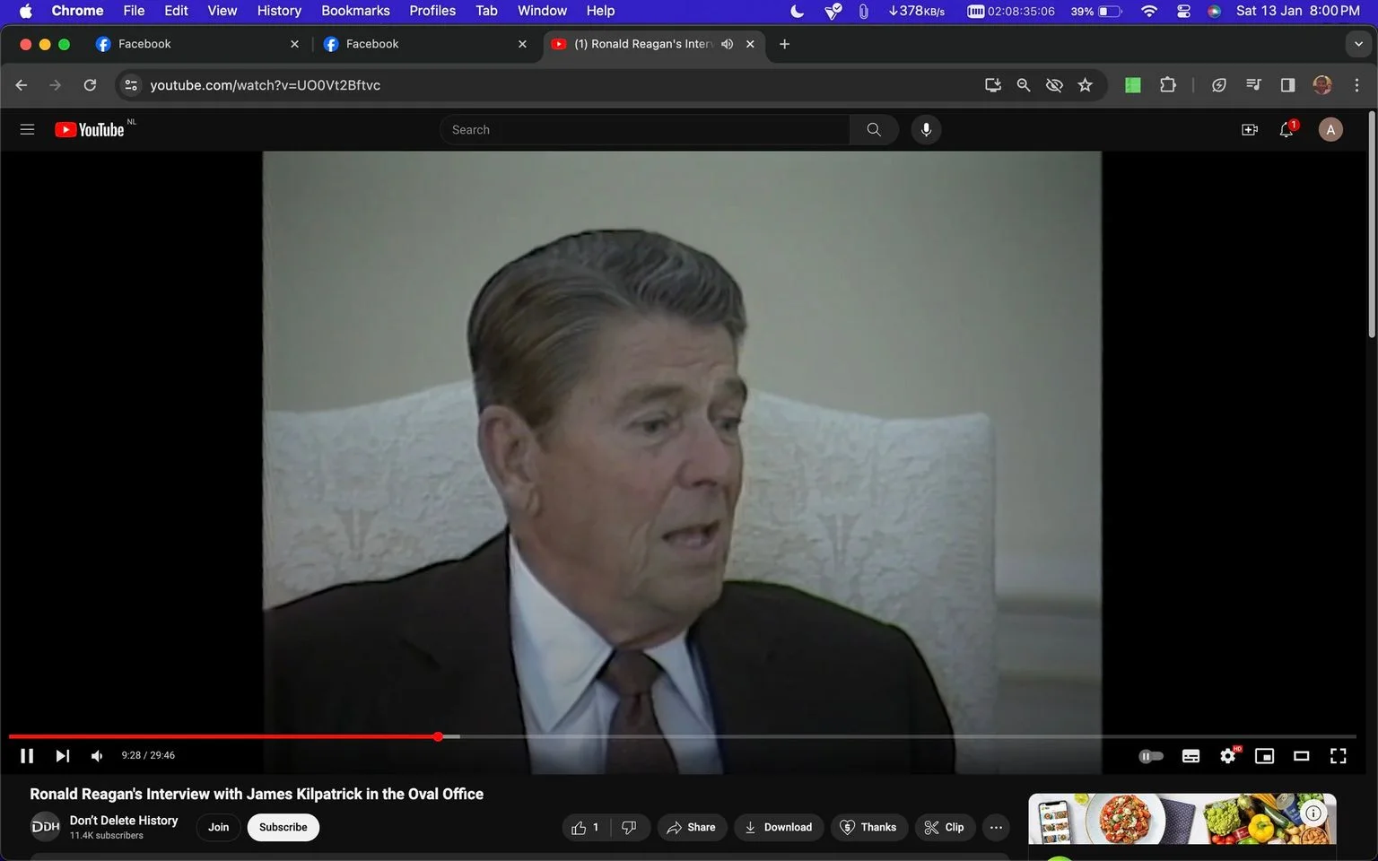Mute the Ronald Reagan tab audio
Viewport: 1378px width, 861px height.
727,44
